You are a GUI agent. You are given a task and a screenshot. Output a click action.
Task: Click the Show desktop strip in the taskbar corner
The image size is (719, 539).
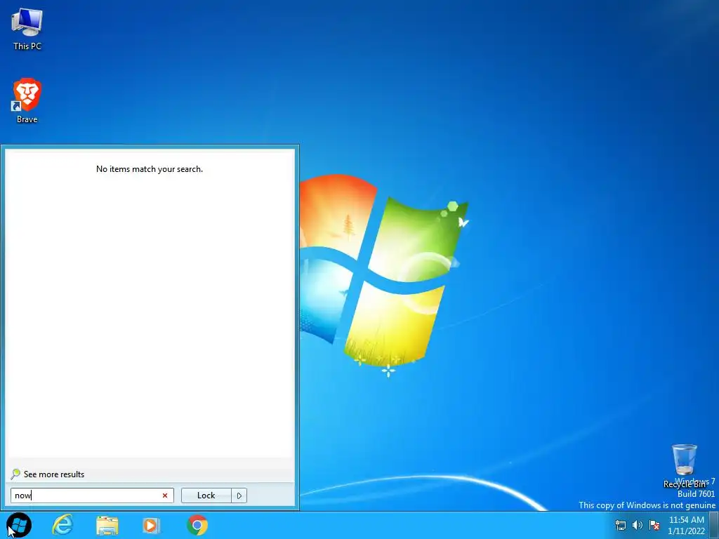click(x=714, y=525)
